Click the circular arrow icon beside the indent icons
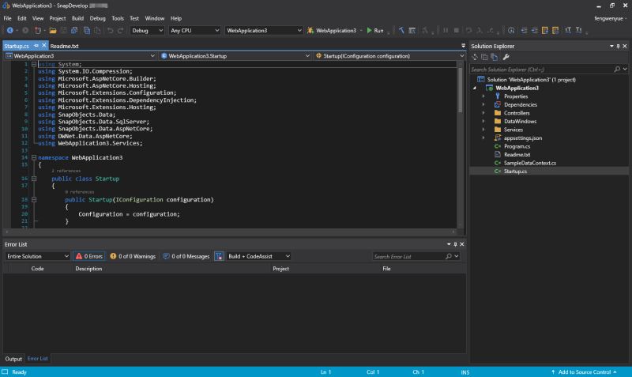Image resolution: width=632 pixels, height=377 pixels. point(511,30)
